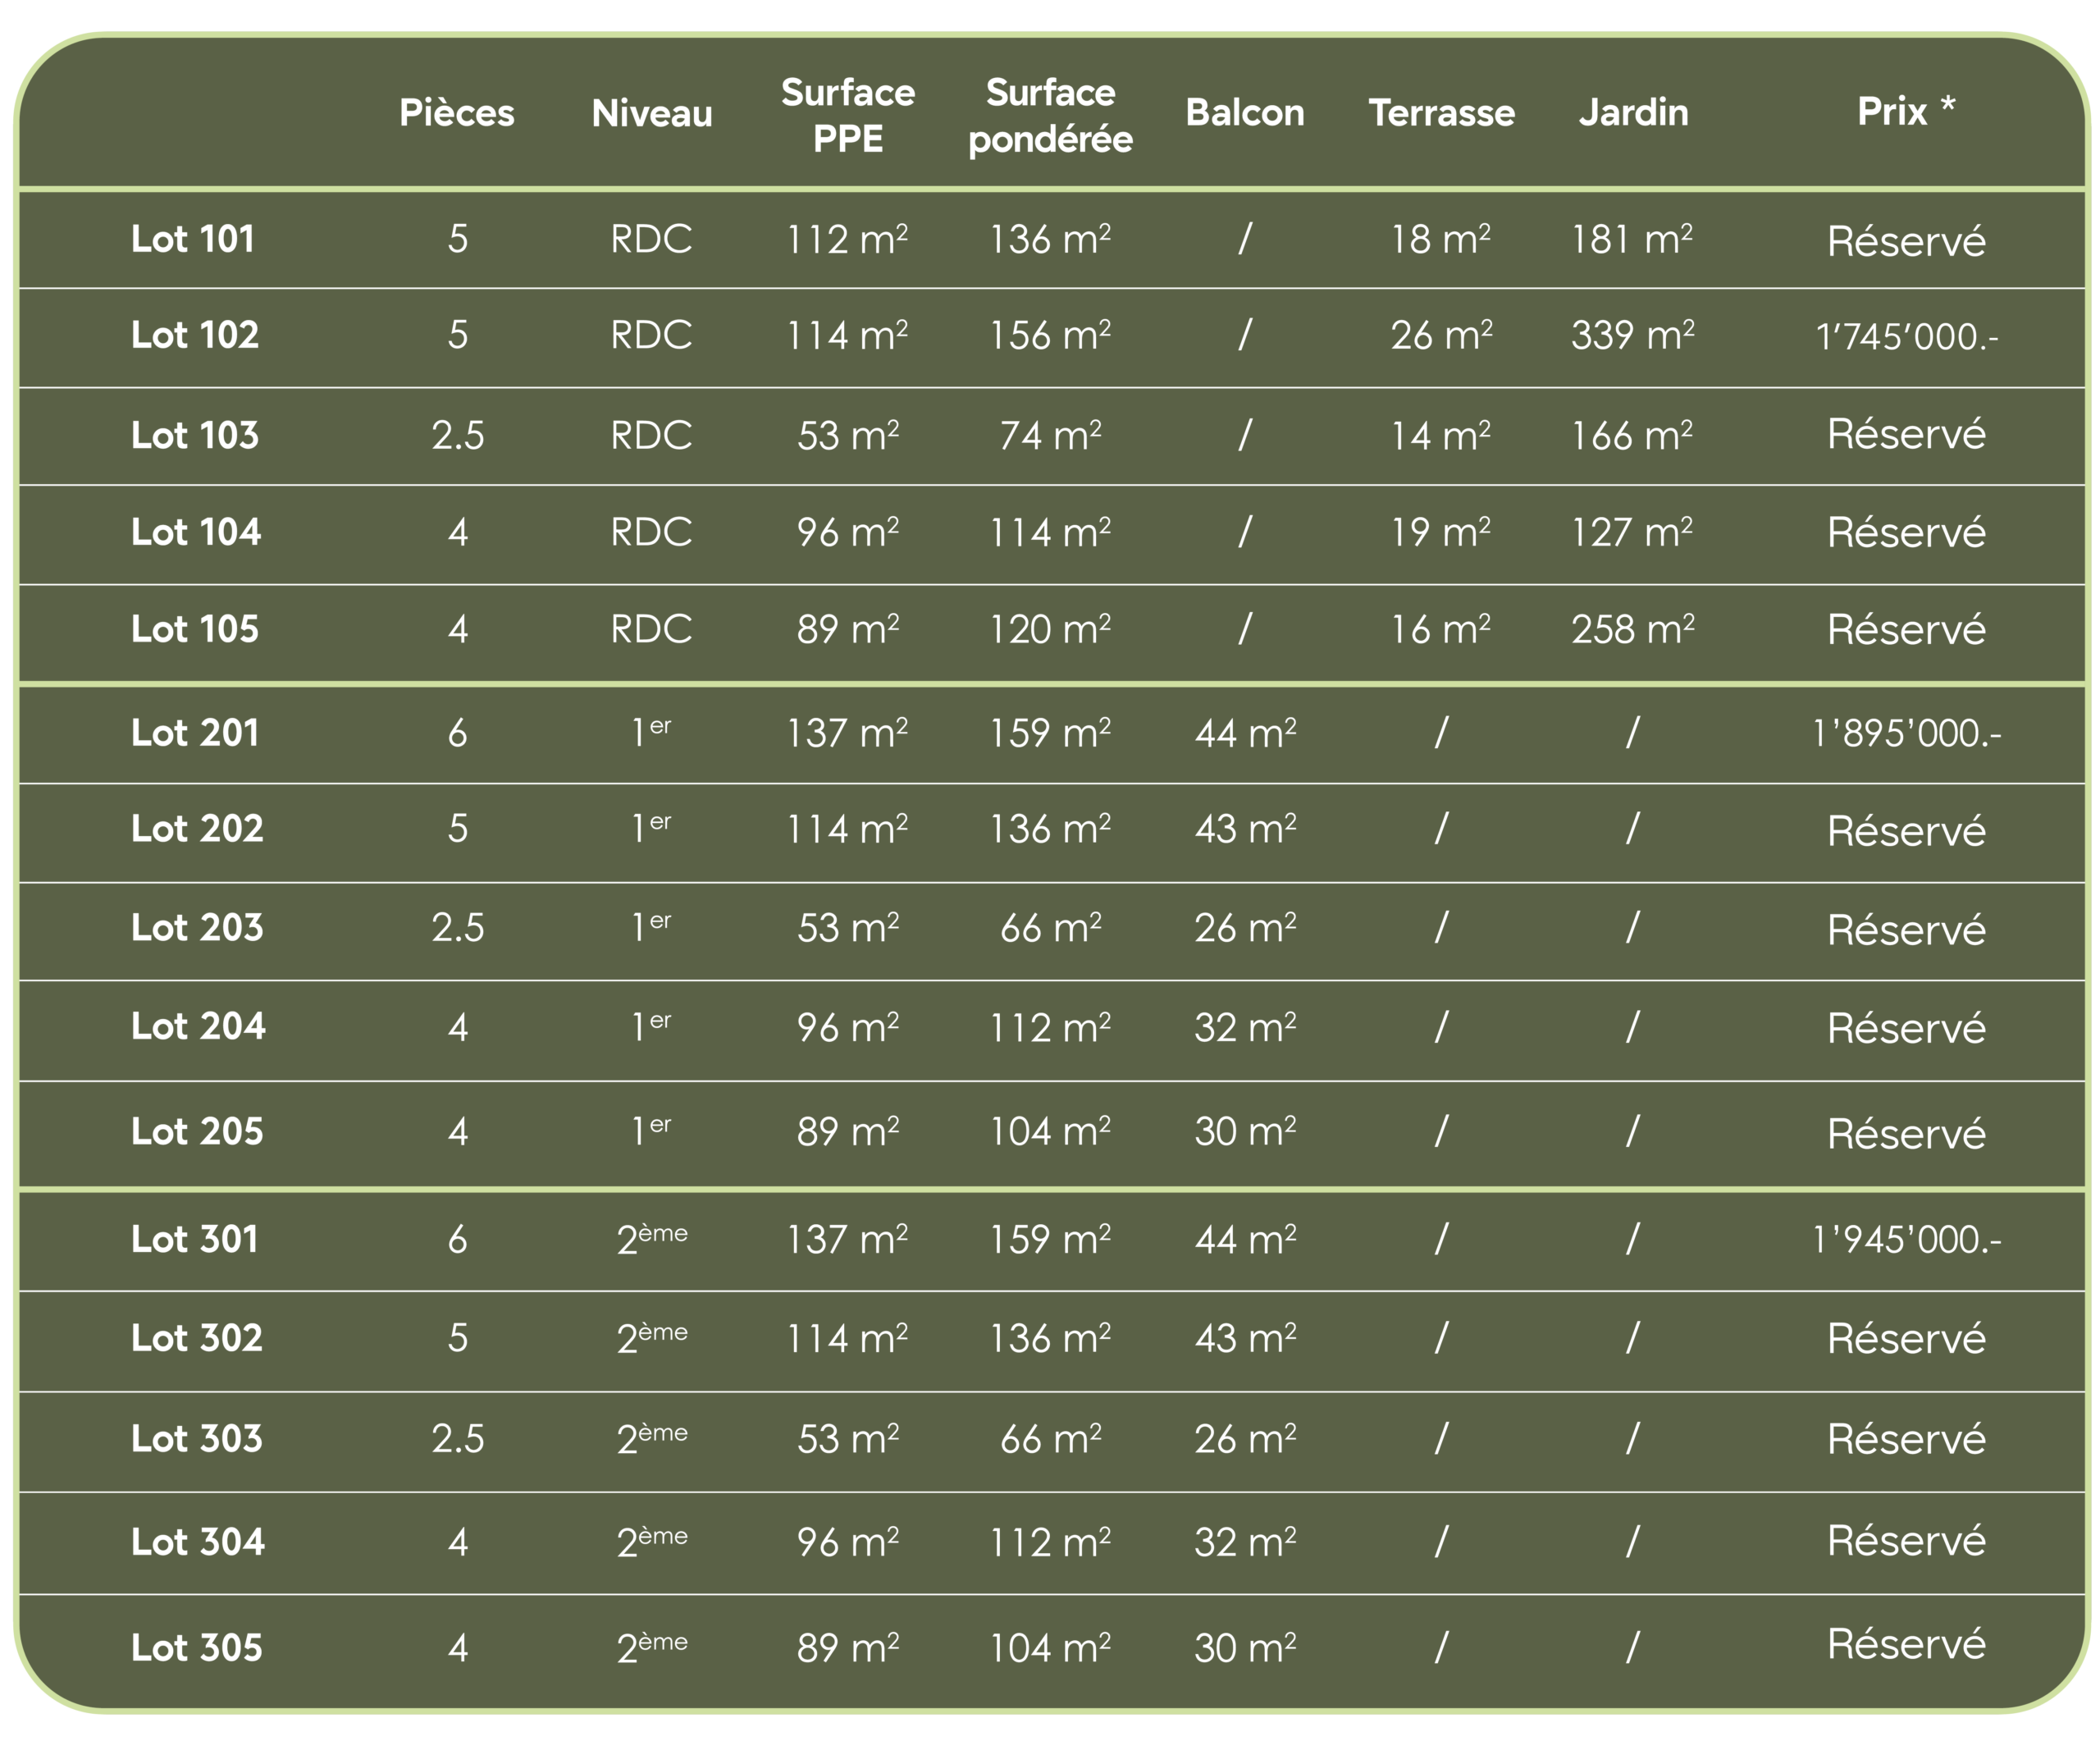Click the Jardin column header
The image size is (2100, 1750).
[1633, 112]
